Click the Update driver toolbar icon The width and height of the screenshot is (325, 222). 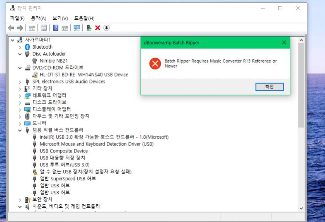[x=89, y=28]
